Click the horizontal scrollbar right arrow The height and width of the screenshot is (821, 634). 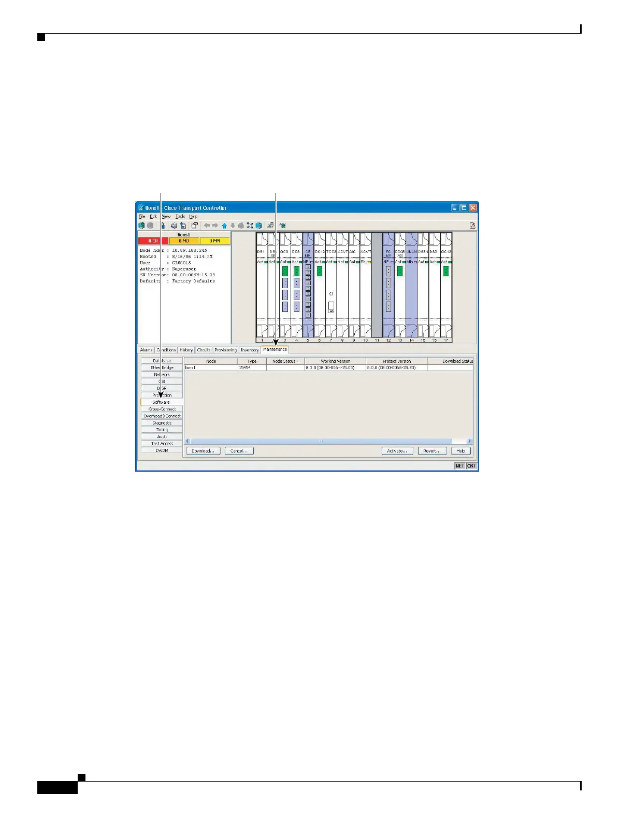click(469, 441)
